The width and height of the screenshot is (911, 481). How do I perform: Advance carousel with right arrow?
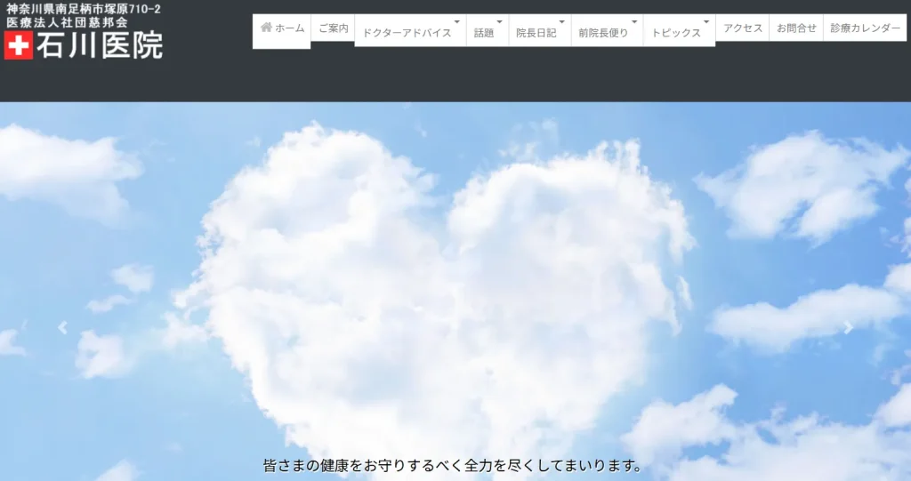point(848,327)
